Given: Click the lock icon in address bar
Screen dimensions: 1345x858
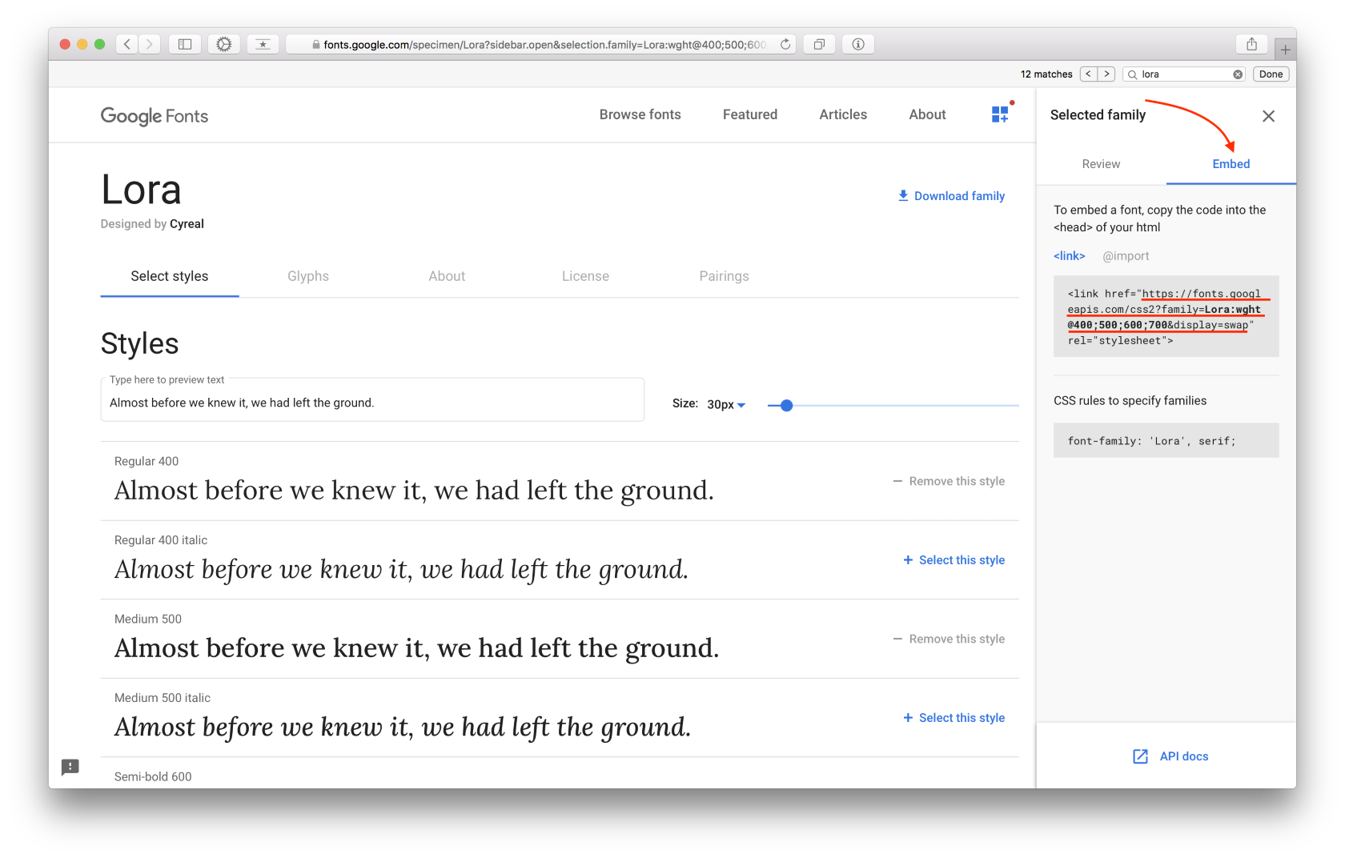Looking at the screenshot, I should tap(316, 45).
